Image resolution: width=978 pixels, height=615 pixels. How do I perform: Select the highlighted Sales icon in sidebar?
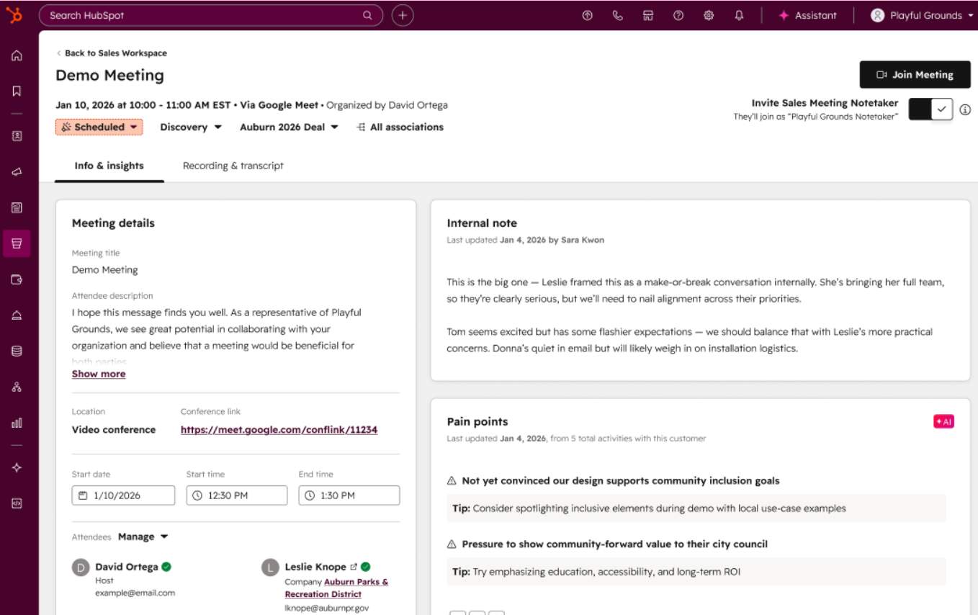[x=17, y=243]
